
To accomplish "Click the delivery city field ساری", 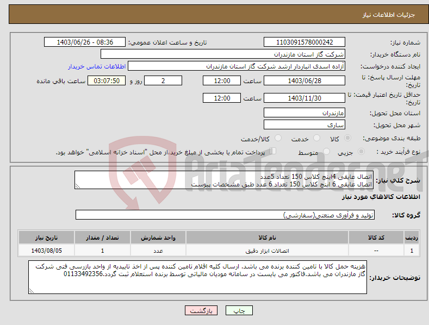I will [304, 125].
